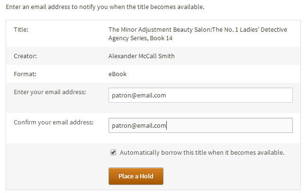This screenshot has height=193, width=308.
Task: Click the Place a Hold button
Action: (136, 176)
